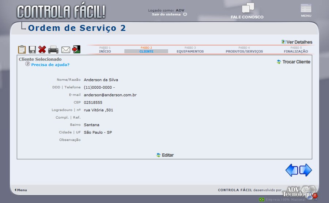
Task: Click the clipboard icon in the toolbar
Action: tap(22, 50)
